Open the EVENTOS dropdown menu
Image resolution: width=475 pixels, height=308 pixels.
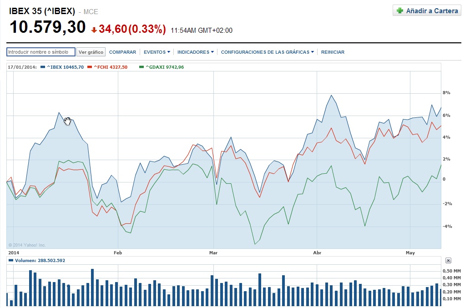click(157, 52)
